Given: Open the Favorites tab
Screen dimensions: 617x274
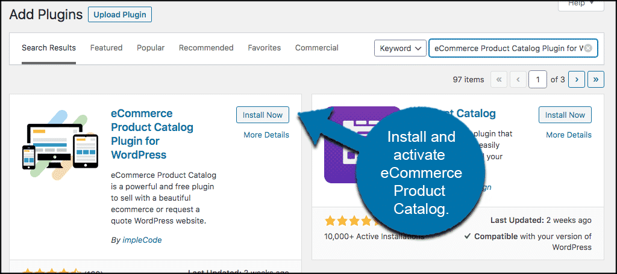Looking at the screenshot, I should [265, 48].
